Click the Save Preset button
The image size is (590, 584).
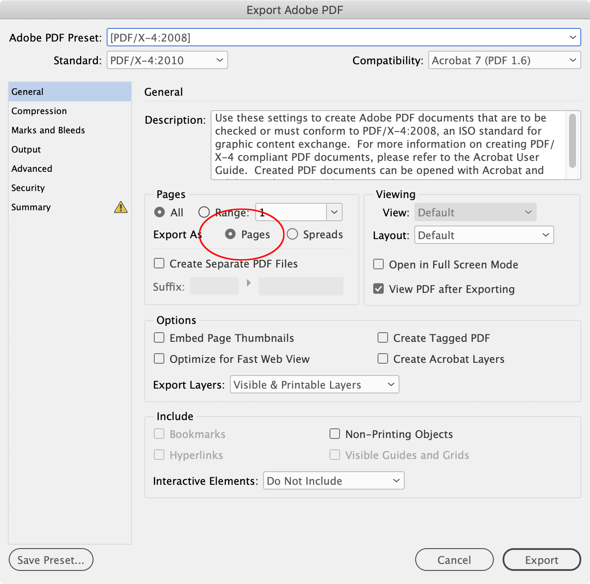click(x=51, y=560)
